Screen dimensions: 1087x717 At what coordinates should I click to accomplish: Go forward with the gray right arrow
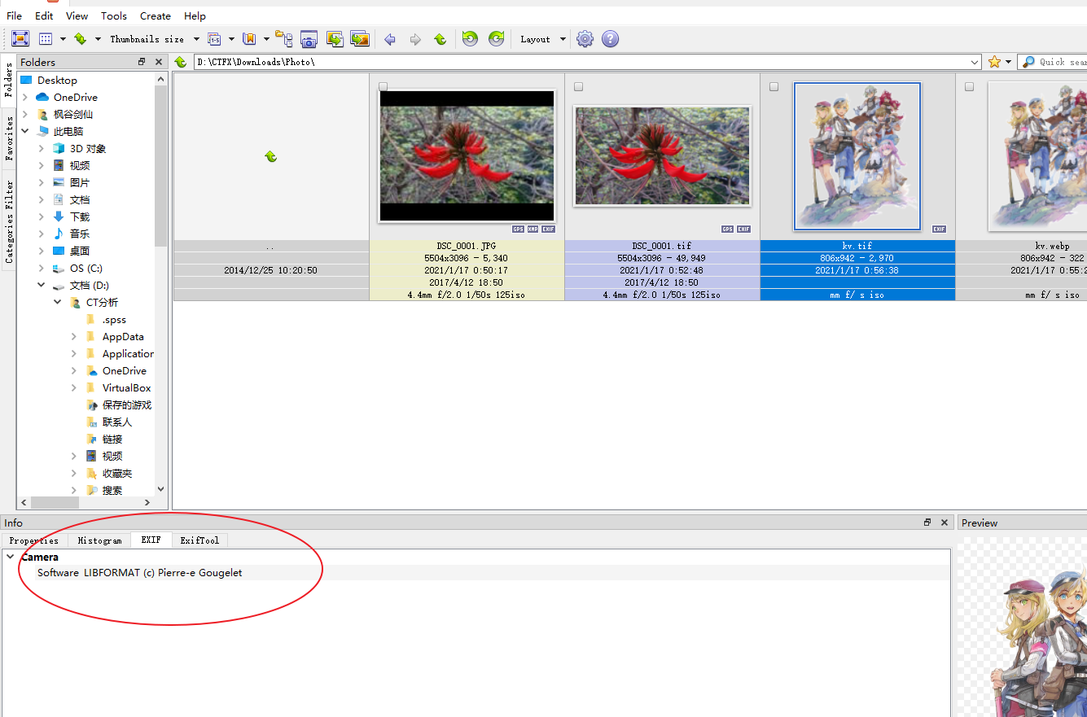click(x=415, y=39)
